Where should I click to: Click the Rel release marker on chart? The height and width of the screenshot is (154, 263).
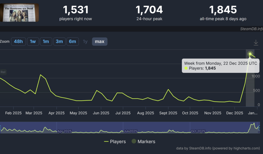(x=3, y=72)
